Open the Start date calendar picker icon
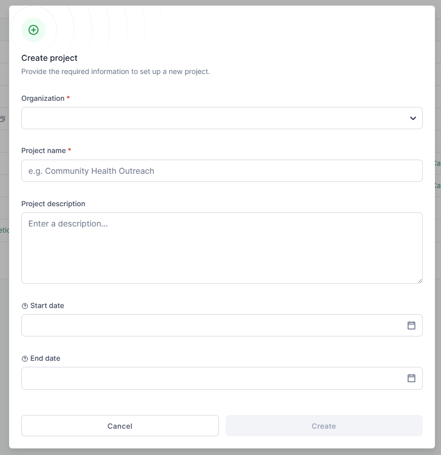Screen dimensions: 441x455 (412, 325)
